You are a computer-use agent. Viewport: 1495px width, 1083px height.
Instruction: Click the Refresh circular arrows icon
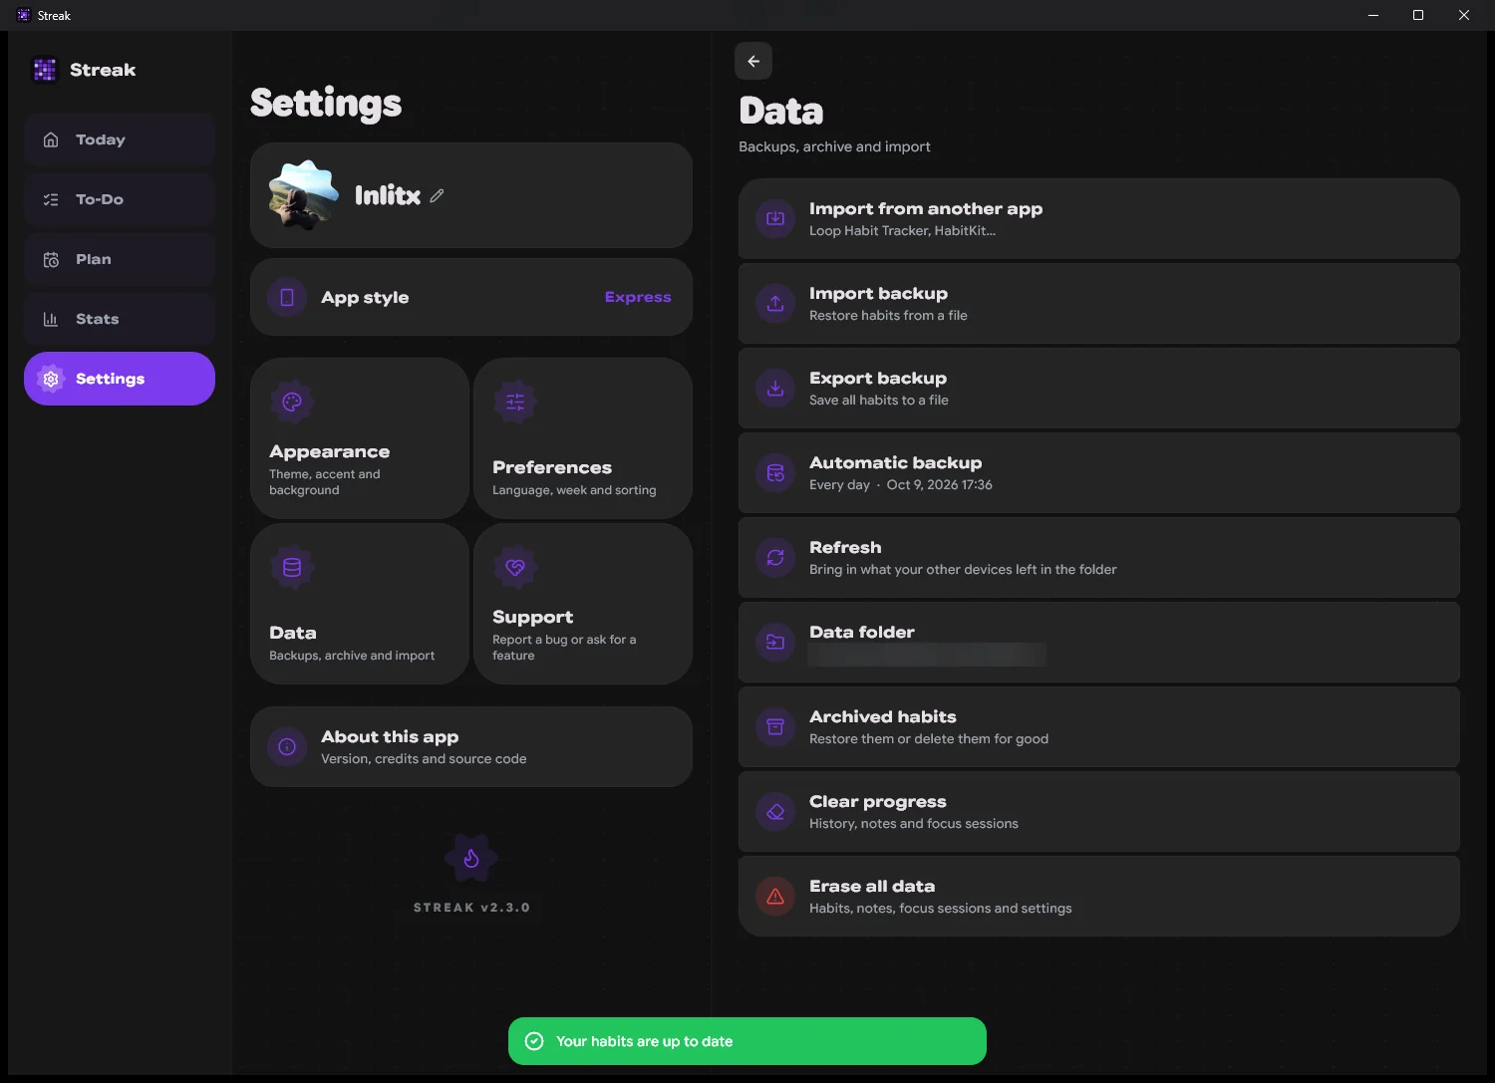tap(775, 558)
